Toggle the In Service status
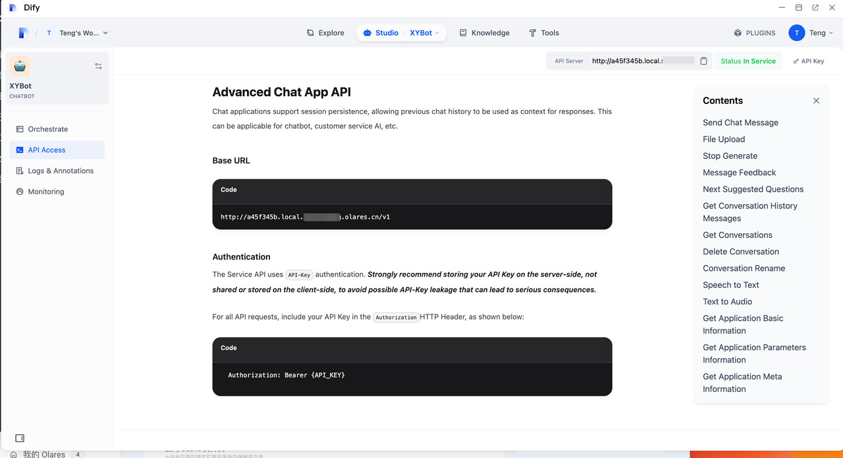The height and width of the screenshot is (458, 843). [748, 61]
